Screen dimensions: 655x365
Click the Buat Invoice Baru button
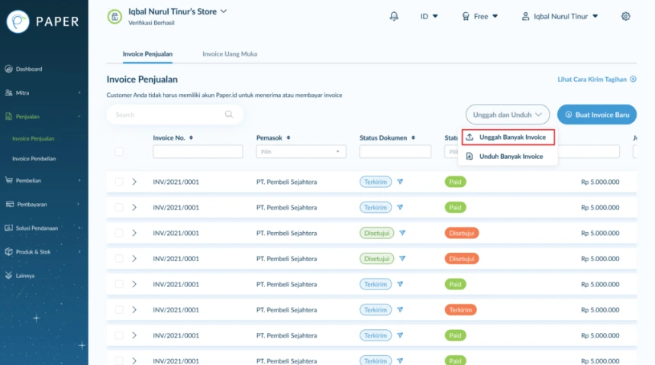[x=596, y=115]
